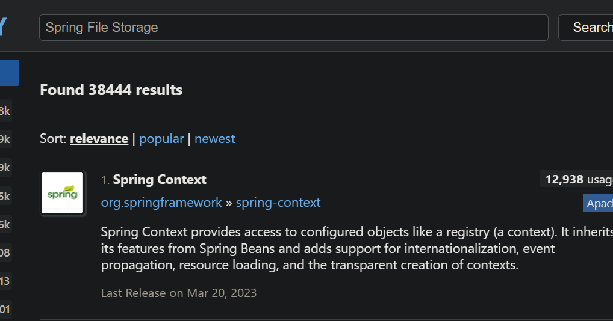Click the blue sidebar button on the left
Screen dimensions: 613x321
click(10, 73)
